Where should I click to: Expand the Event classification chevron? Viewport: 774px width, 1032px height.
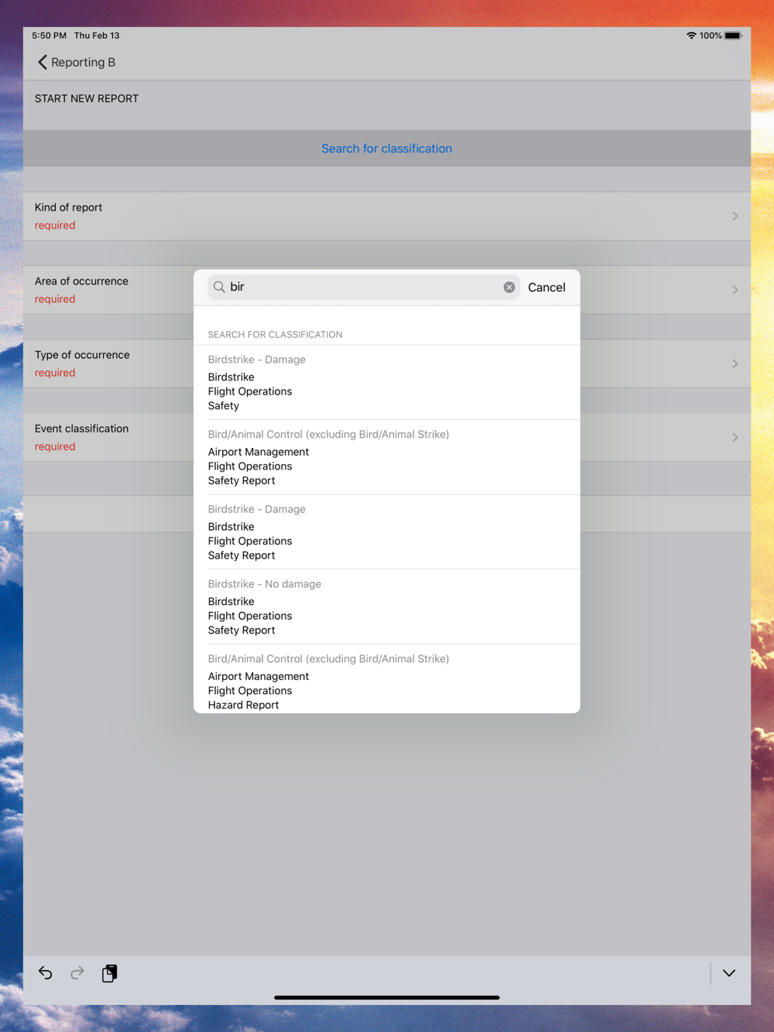[x=735, y=437]
